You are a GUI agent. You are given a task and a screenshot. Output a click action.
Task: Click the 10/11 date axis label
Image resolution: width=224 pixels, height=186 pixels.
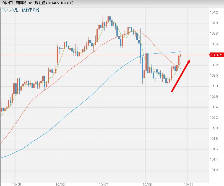point(189,184)
